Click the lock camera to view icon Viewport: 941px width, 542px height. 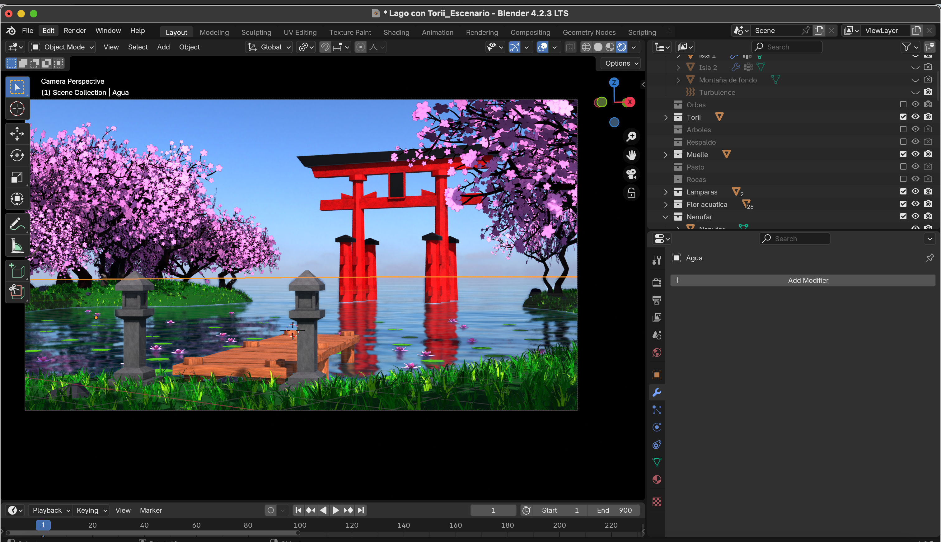tap(631, 193)
